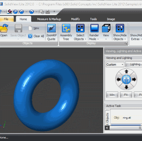
Task: Click the ring.stl object name
Action: pyautogui.click(x=127, y=118)
